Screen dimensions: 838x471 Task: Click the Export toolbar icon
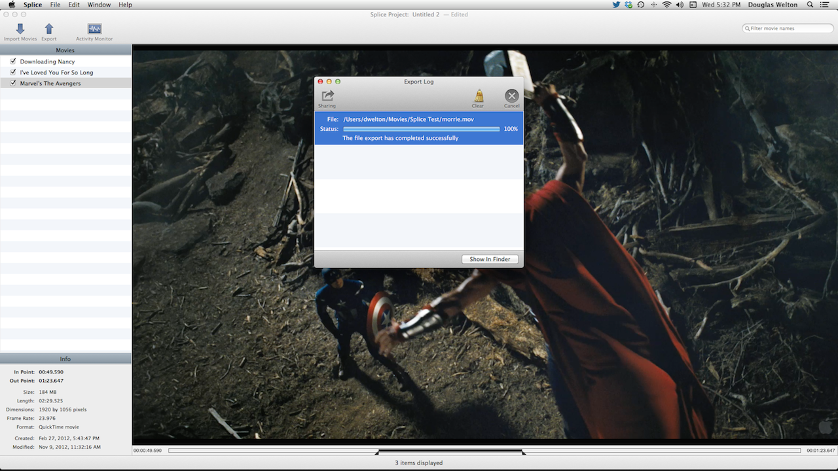(49, 29)
